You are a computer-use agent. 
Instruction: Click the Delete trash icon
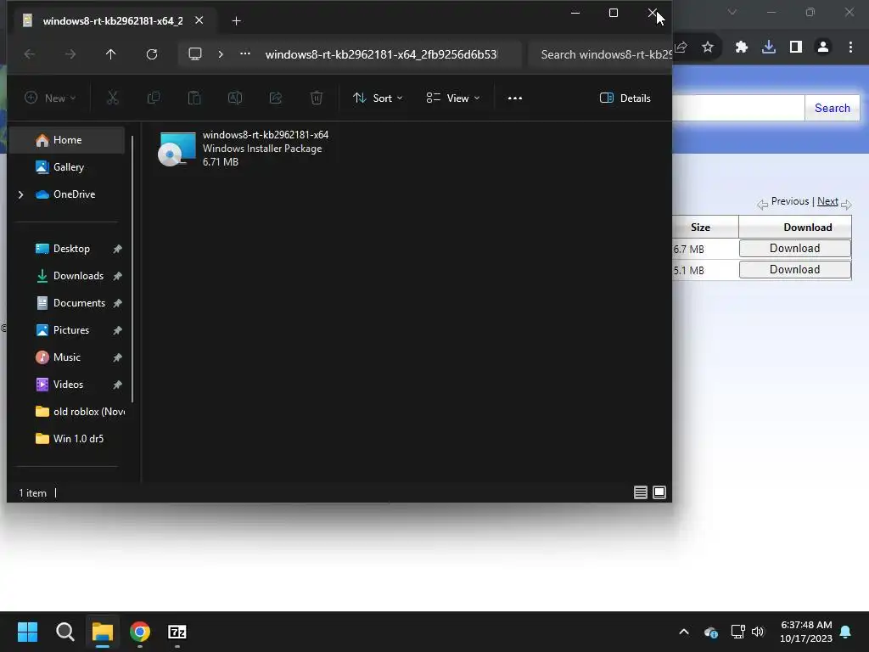(317, 98)
